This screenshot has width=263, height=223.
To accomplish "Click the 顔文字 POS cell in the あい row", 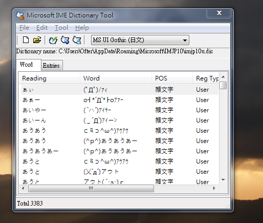I will (164, 90).
